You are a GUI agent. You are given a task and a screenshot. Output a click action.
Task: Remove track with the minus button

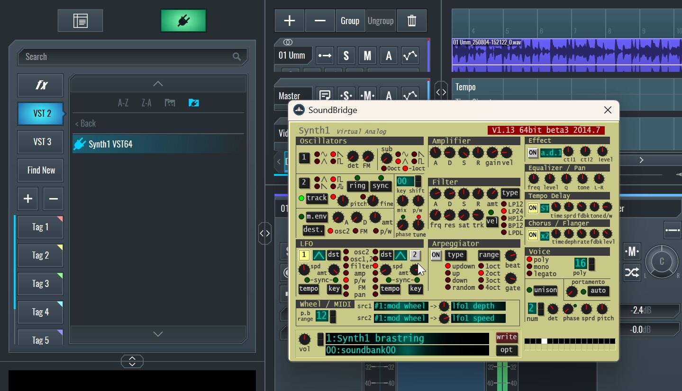coord(320,21)
